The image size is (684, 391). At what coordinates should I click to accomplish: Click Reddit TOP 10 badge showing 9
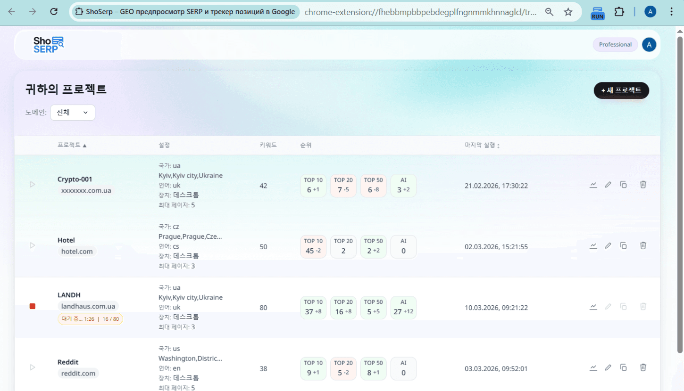[313, 368]
